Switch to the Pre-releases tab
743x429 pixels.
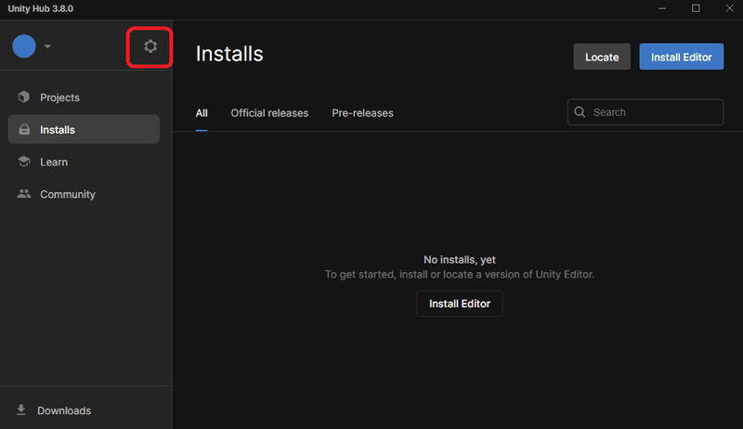(x=362, y=113)
